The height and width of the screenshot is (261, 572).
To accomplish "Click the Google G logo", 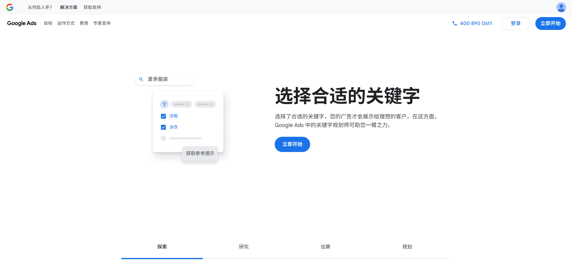I will (10, 7).
